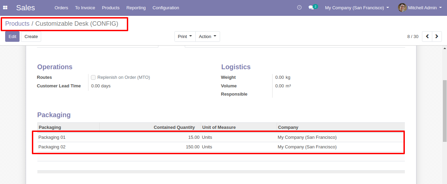Click the Create button
The height and width of the screenshot is (184, 447).
[31, 36]
